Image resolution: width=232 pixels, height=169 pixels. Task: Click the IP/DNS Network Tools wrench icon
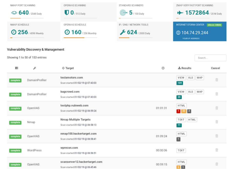pos(123,32)
